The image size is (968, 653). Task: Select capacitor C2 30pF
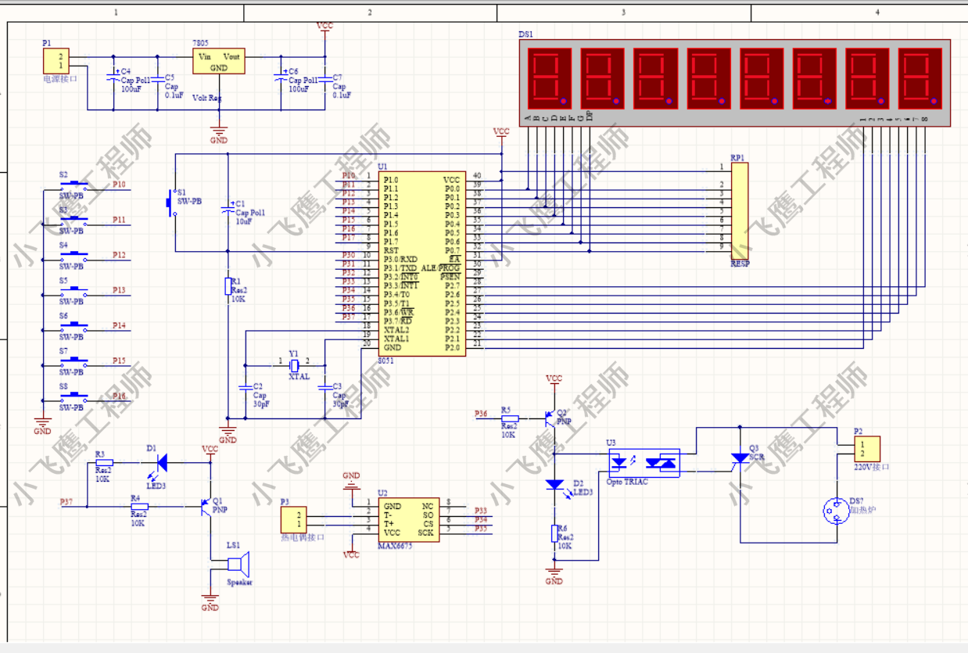point(246,387)
